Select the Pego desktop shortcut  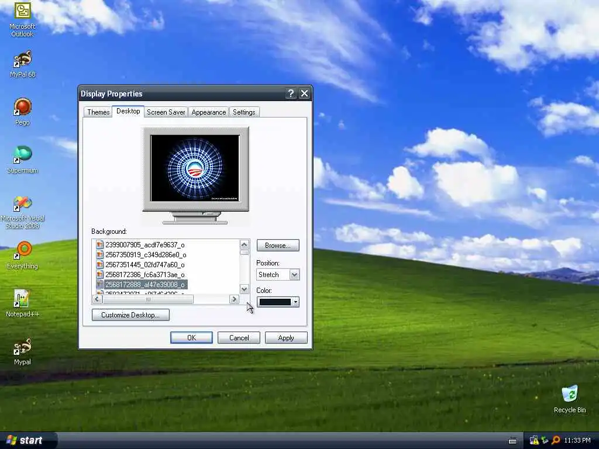(x=22, y=112)
